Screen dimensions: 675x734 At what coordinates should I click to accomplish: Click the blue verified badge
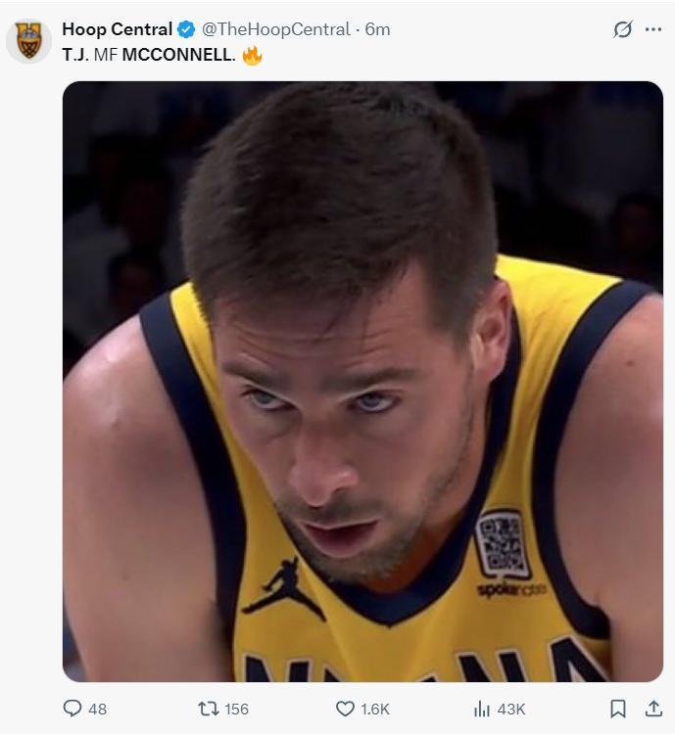(x=186, y=29)
